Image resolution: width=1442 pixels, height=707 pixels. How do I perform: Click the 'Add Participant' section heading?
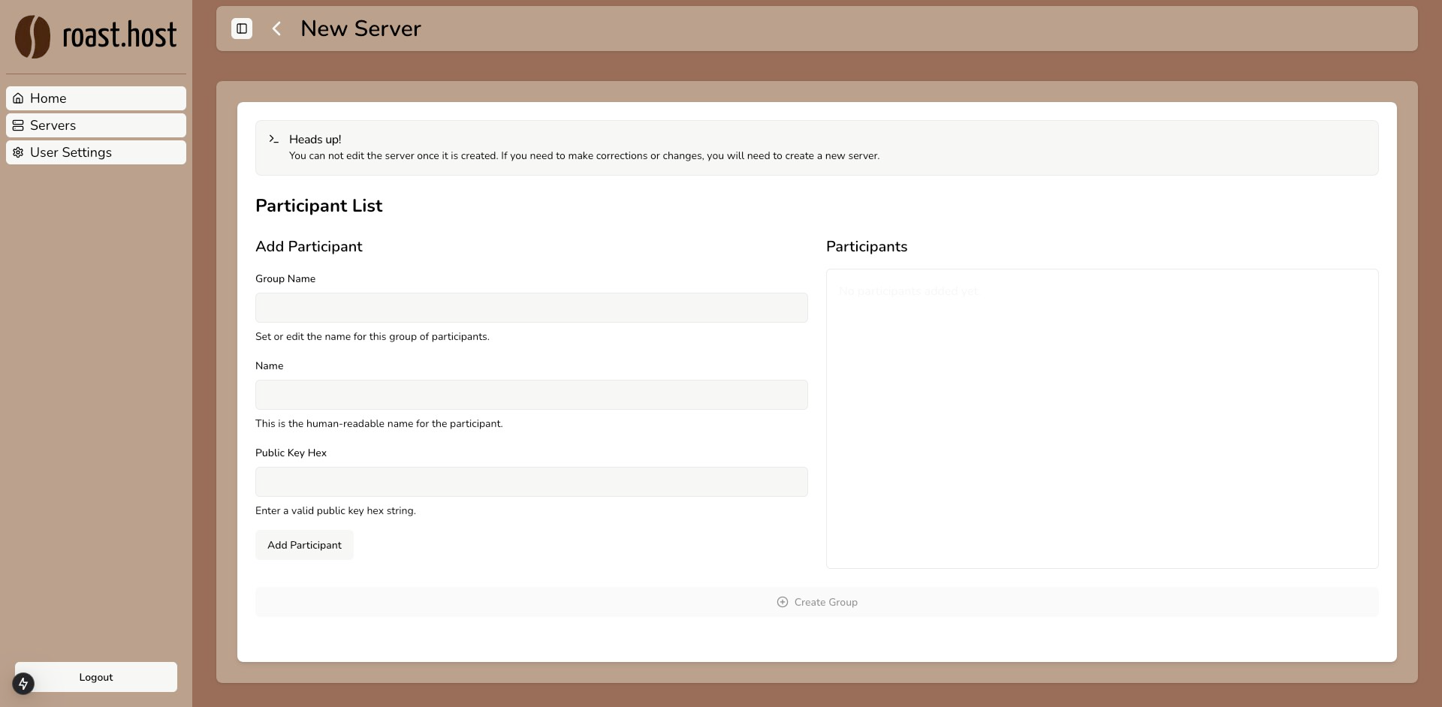(x=309, y=246)
